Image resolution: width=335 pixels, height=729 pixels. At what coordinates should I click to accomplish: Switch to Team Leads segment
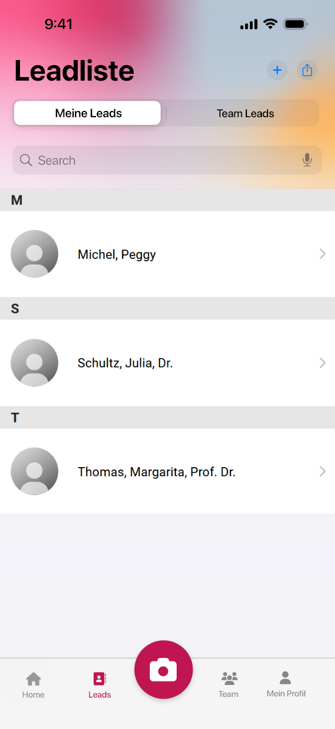click(245, 113)
